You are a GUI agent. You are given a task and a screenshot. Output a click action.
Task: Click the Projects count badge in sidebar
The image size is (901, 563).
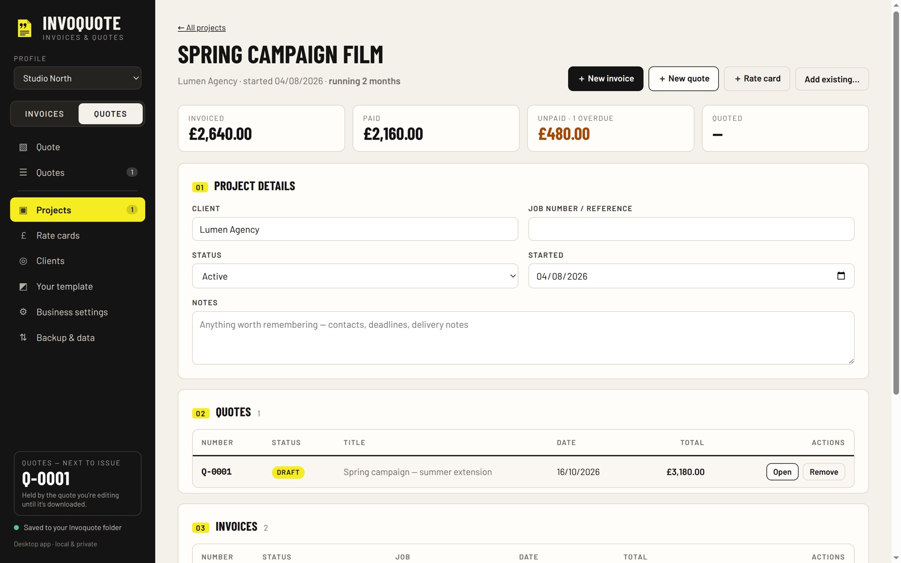pos(132,210)
